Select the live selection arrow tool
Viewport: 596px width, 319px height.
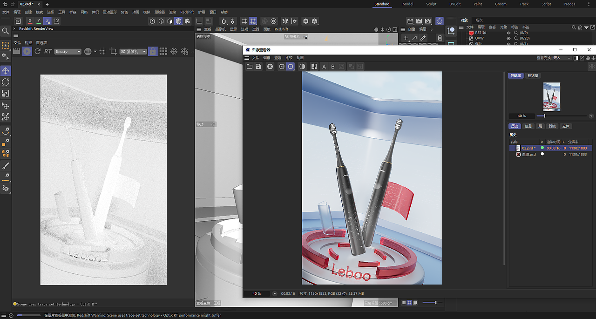pyautogui.click(x=6, y=45)
